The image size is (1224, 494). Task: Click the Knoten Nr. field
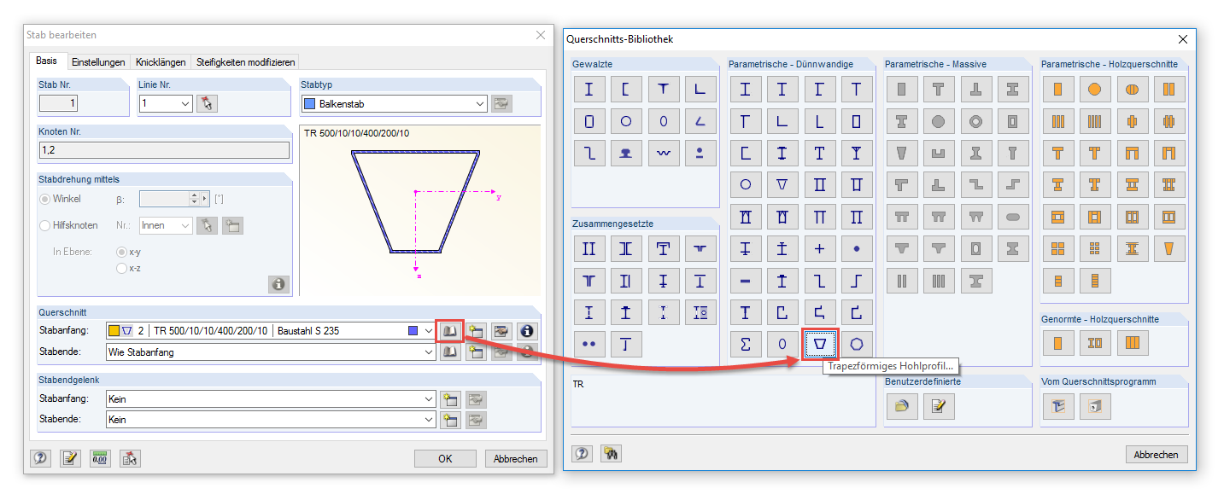click(x=164, y=150)
